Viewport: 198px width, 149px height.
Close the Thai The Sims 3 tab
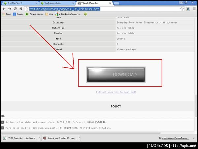36,3
